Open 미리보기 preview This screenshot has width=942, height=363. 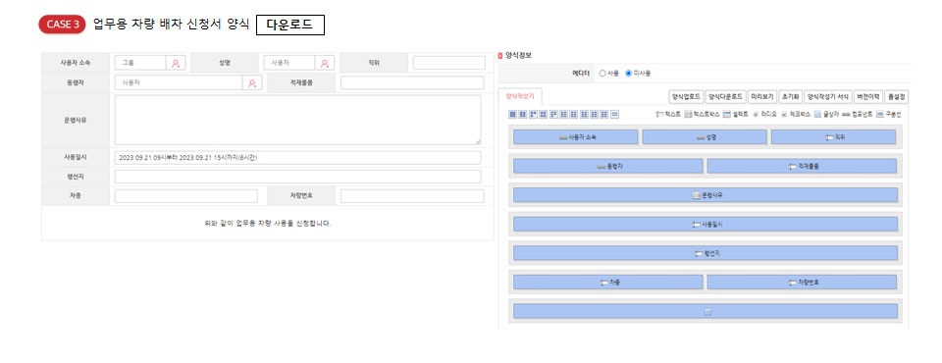[761, 97]
